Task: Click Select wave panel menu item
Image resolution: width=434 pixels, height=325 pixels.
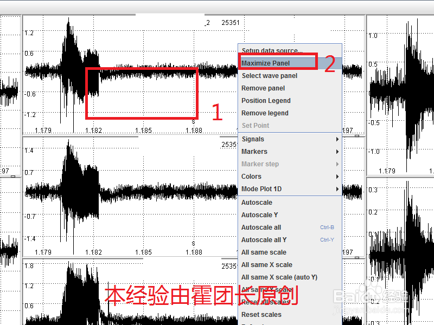Action: [290, 76]
